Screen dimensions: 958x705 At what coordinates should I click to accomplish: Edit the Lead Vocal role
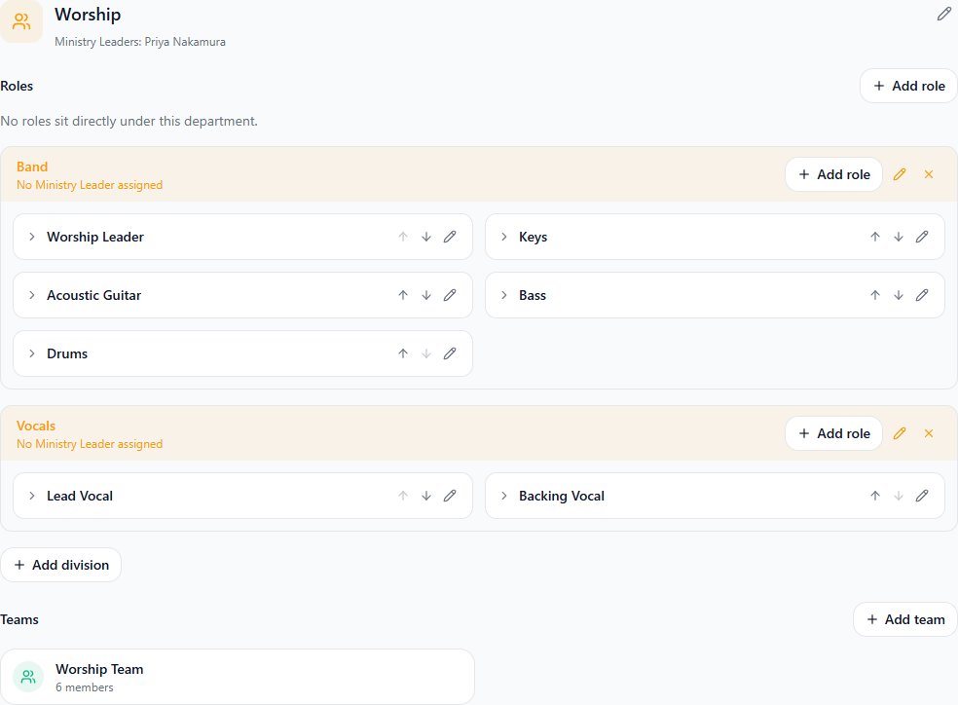click(x=450, y=496)
